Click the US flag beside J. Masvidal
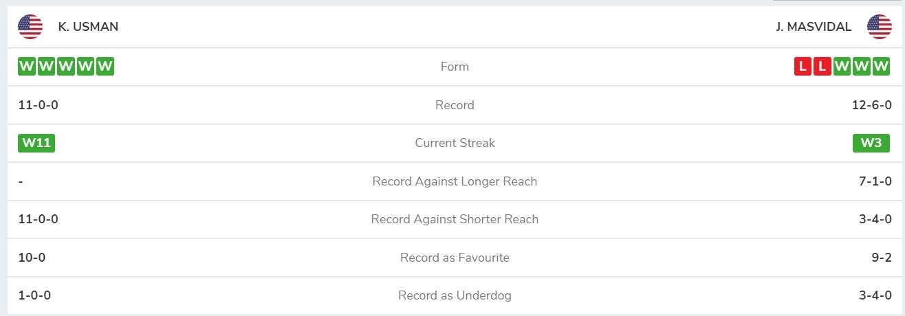 coord(880,27)
